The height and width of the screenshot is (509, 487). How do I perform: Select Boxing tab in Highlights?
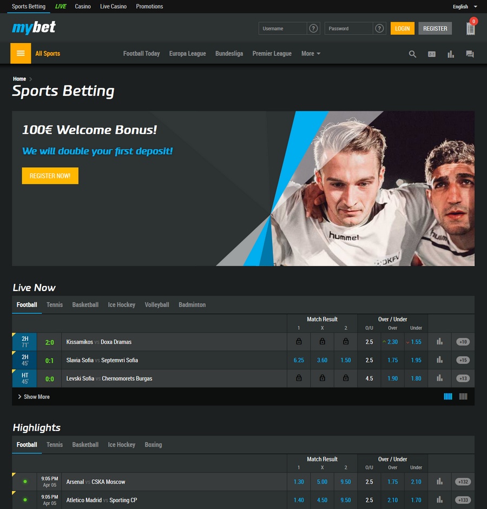tap(153, 445)
